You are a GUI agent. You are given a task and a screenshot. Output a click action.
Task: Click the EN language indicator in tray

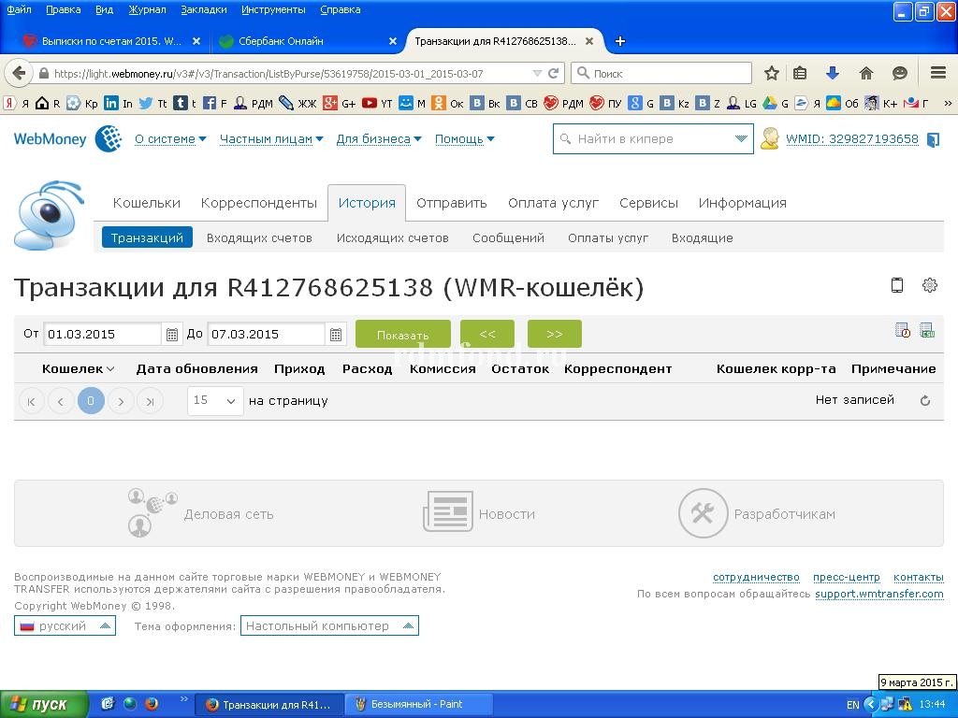pos(853,705)
